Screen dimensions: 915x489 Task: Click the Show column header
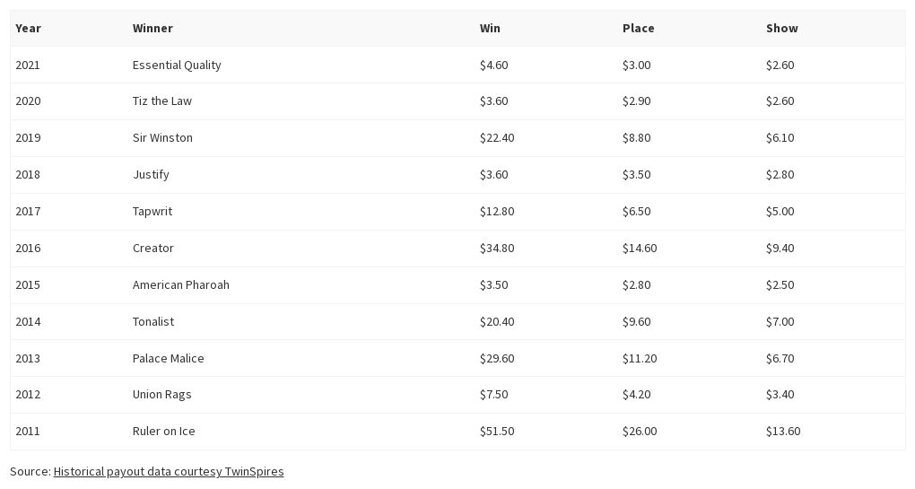click(781, 28)
